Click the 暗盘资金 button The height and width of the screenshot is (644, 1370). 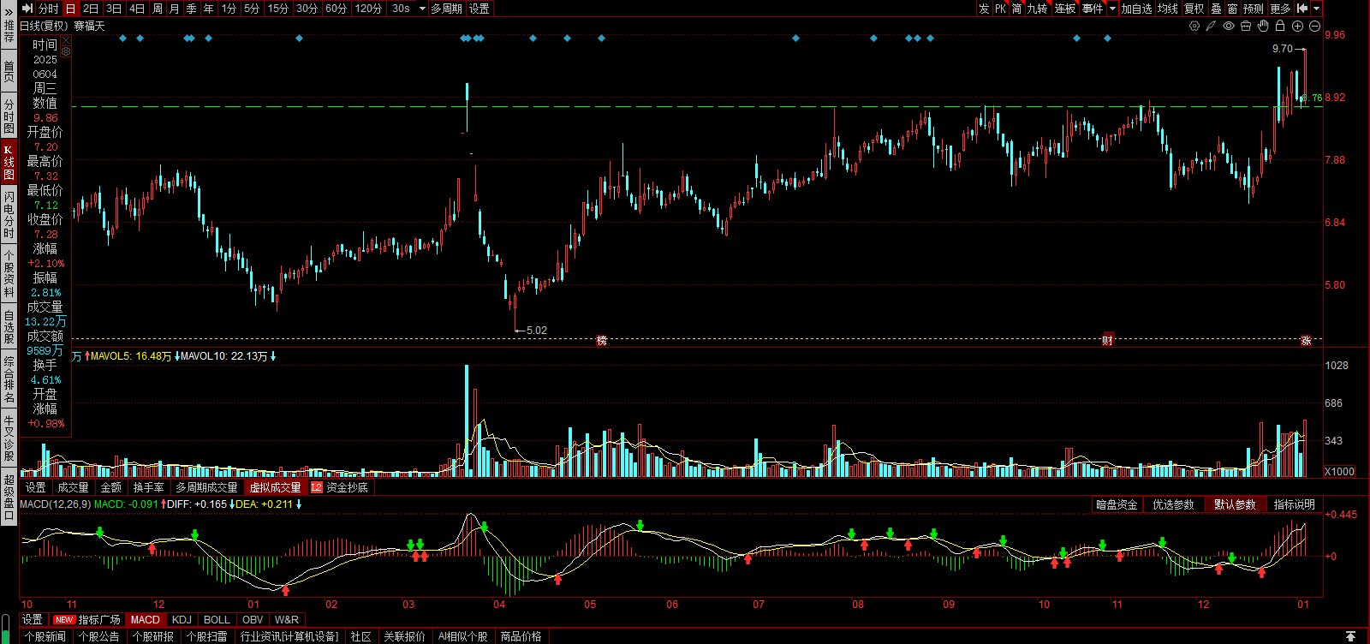coord(1117,504)
